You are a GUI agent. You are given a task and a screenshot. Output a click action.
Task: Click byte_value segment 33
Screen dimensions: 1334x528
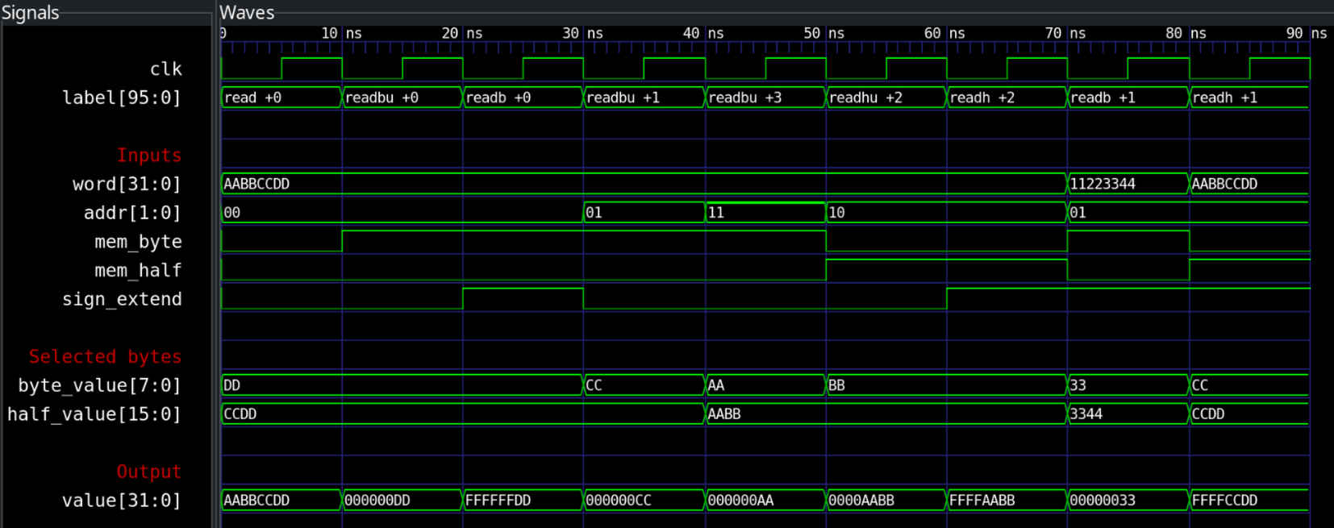coord(1128,385)
